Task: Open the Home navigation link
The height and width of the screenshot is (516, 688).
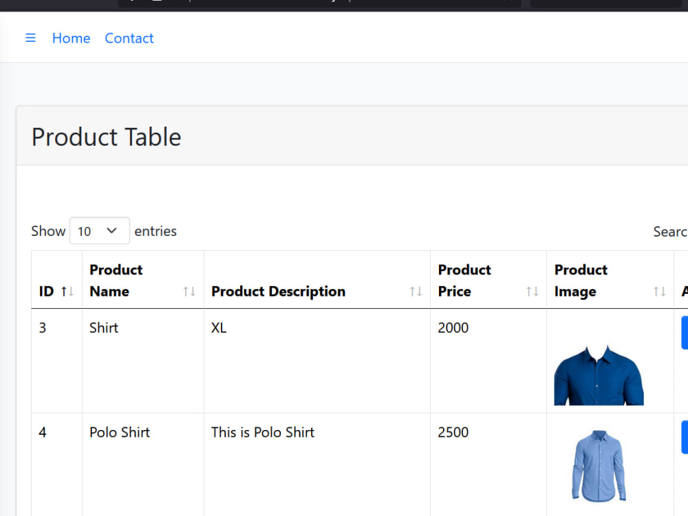Action: [x=71, y=38]
